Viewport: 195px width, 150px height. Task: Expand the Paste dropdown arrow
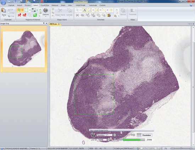pyautogui.click(x=4, y=16)
